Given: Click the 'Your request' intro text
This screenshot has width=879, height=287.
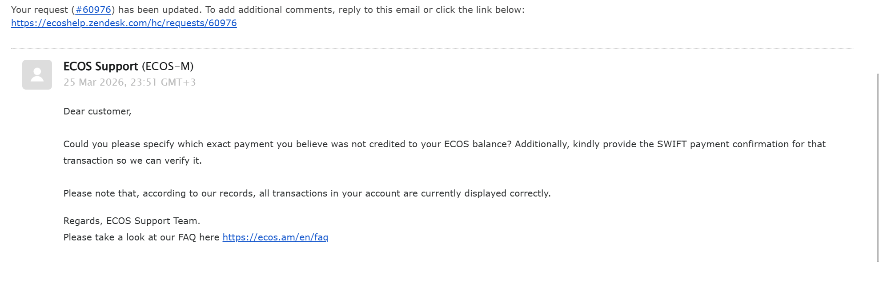Looking at the screenshot, I should [x=40, y=10].
